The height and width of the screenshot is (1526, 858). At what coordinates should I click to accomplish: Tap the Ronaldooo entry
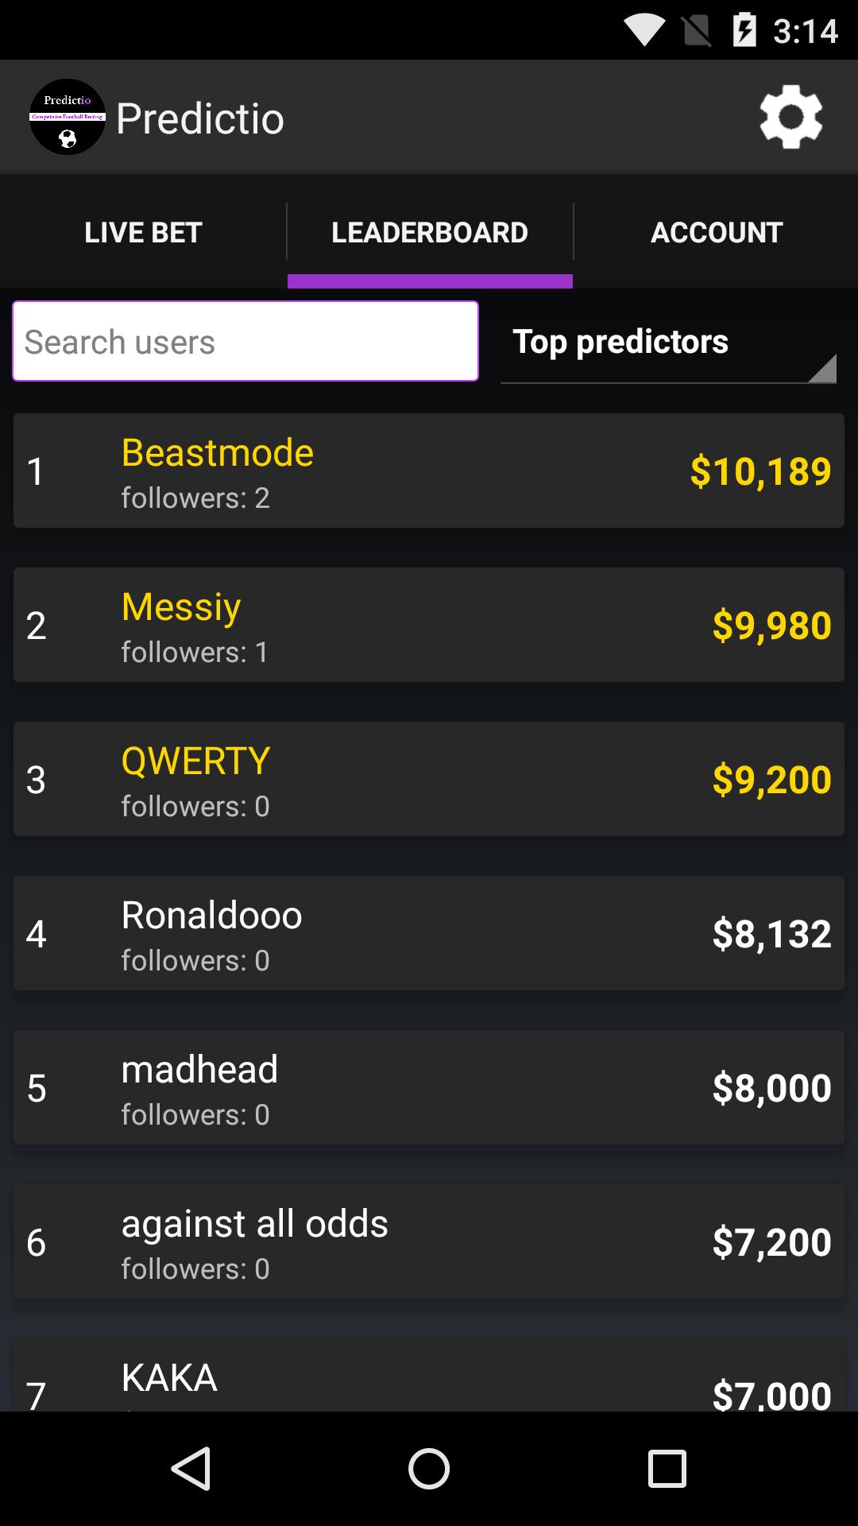point(429,933)
